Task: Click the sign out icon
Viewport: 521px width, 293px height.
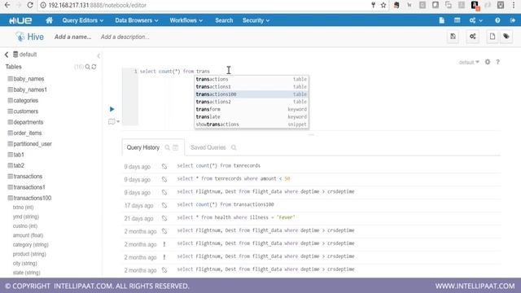Action: [513, 20]
